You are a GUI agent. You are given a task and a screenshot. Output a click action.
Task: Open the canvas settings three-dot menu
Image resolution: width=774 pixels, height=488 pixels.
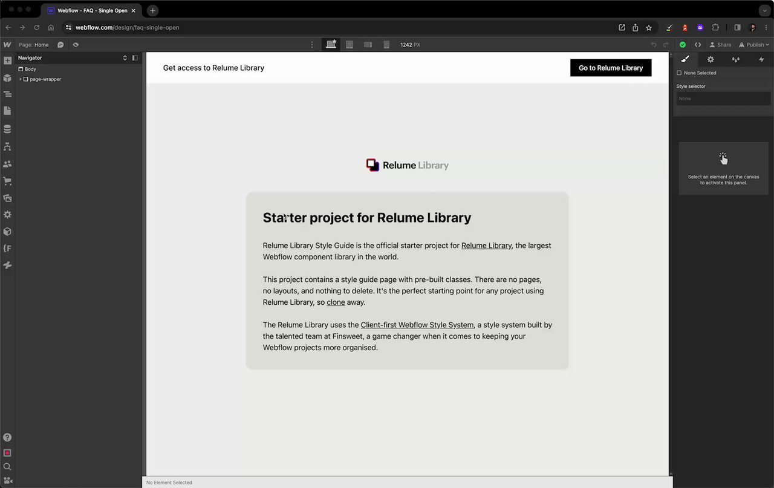point(312,45)
